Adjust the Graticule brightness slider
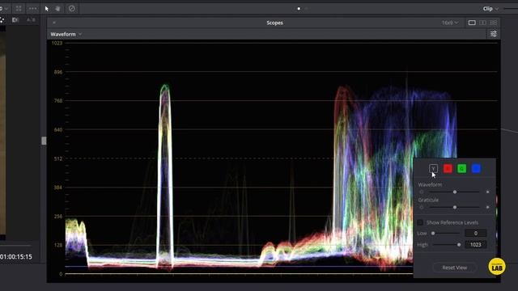Image resolution: width=518 pixels, height=291 pixels. point(455,207)
